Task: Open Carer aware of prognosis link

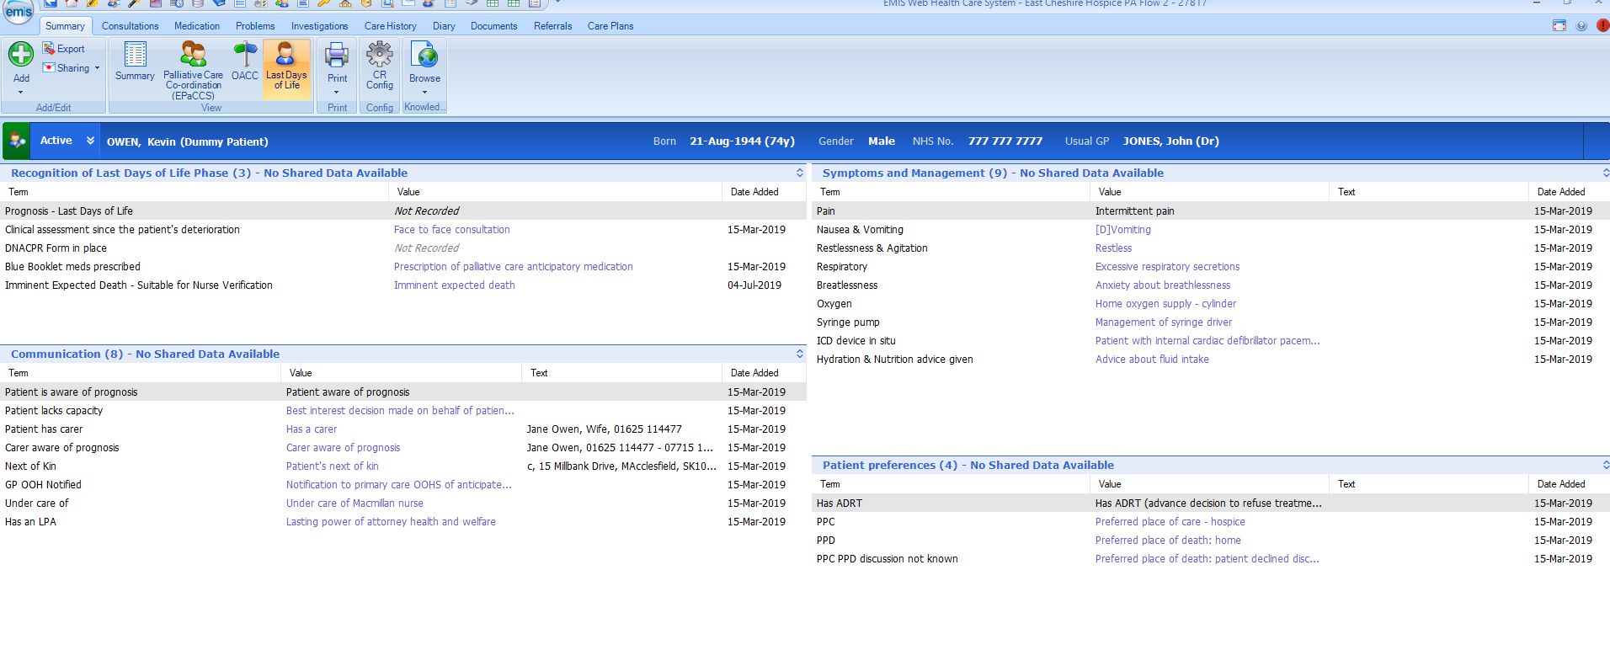Action: pyautogui.click(x=344, y=448)
